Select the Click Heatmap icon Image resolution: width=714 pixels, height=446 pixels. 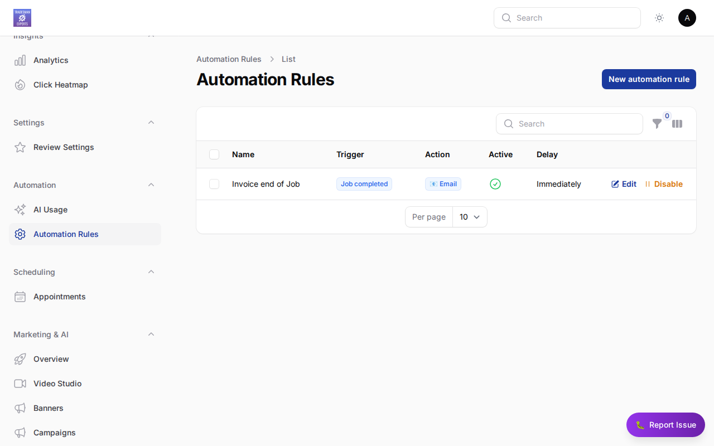20,85
